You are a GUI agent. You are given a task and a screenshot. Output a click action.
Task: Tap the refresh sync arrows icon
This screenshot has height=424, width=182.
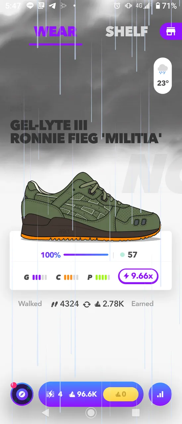pyautogui.click(x=87, y=304)
